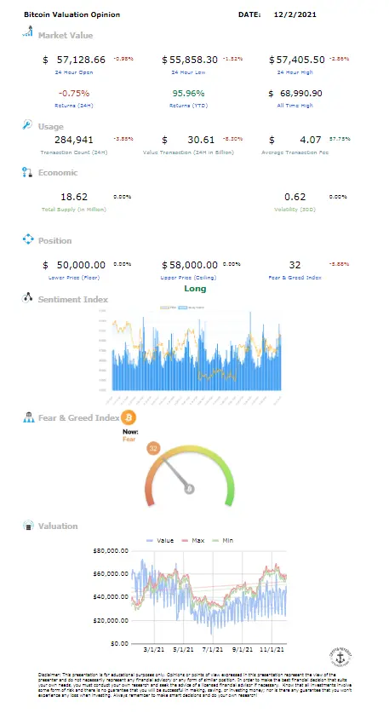The width and height of the screenshot is (389, 713).
Task: Click the 95.96% returns value
Action: tap(188, 93)
